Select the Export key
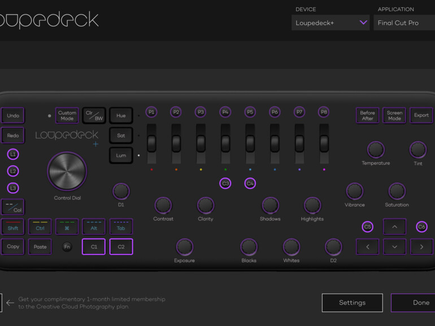This screenshot has width=435, height=326. [421, 116]
